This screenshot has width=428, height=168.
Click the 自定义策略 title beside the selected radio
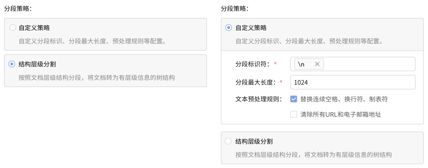(x=251, y=28)
